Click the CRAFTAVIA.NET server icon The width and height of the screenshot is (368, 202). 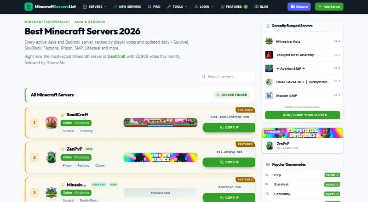[269, 82]
